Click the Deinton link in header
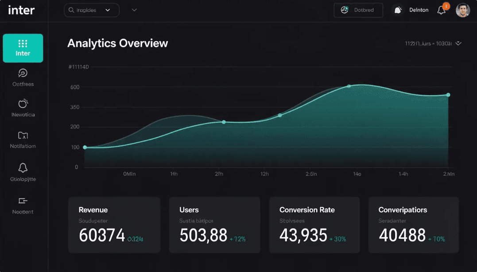This screenshot has height=272, width=477. [419, 10]
